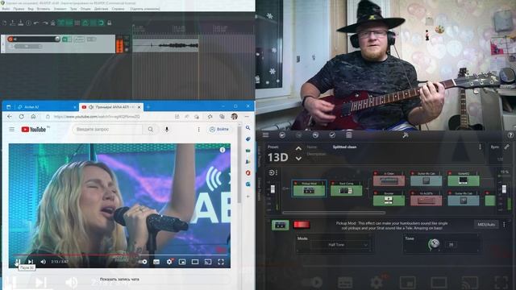Open the video info card icon
The image size is (516, 290).
[x=223, y=150]
